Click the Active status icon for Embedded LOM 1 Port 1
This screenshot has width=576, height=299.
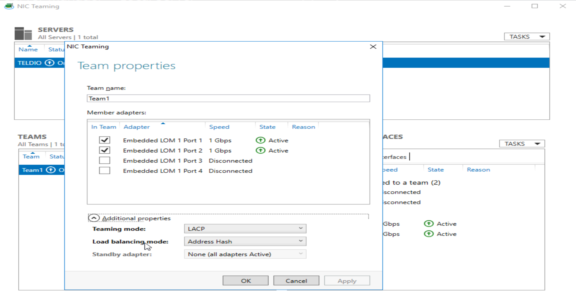[x=260, y=140]
